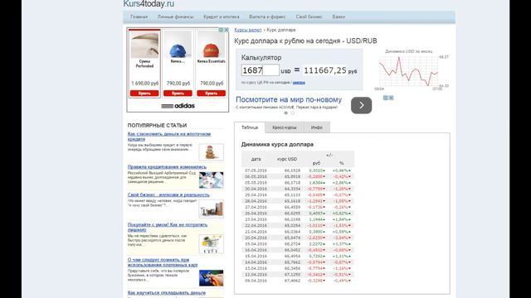Open Свой бизнес menu item

point(309,17)
